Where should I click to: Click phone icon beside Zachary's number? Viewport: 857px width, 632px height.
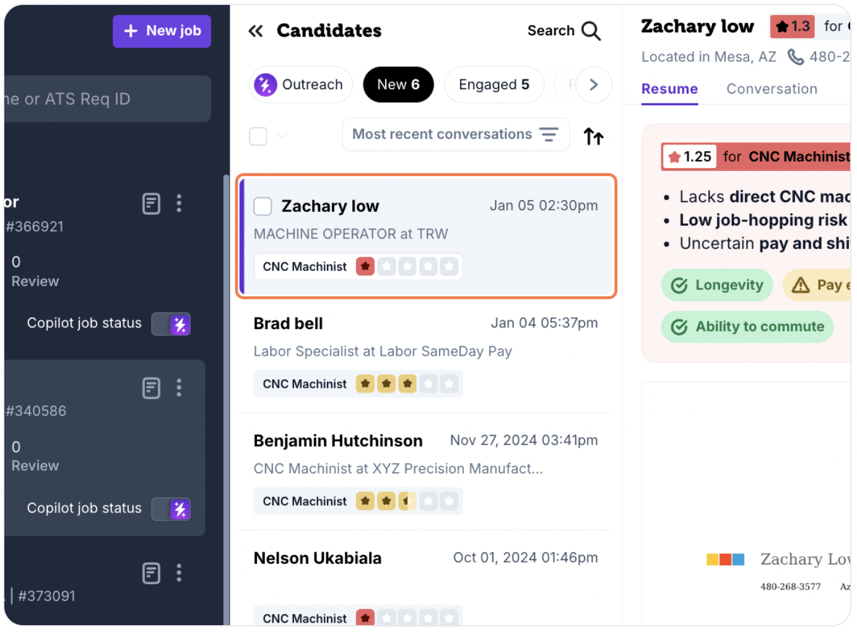(x=795, y=57)
